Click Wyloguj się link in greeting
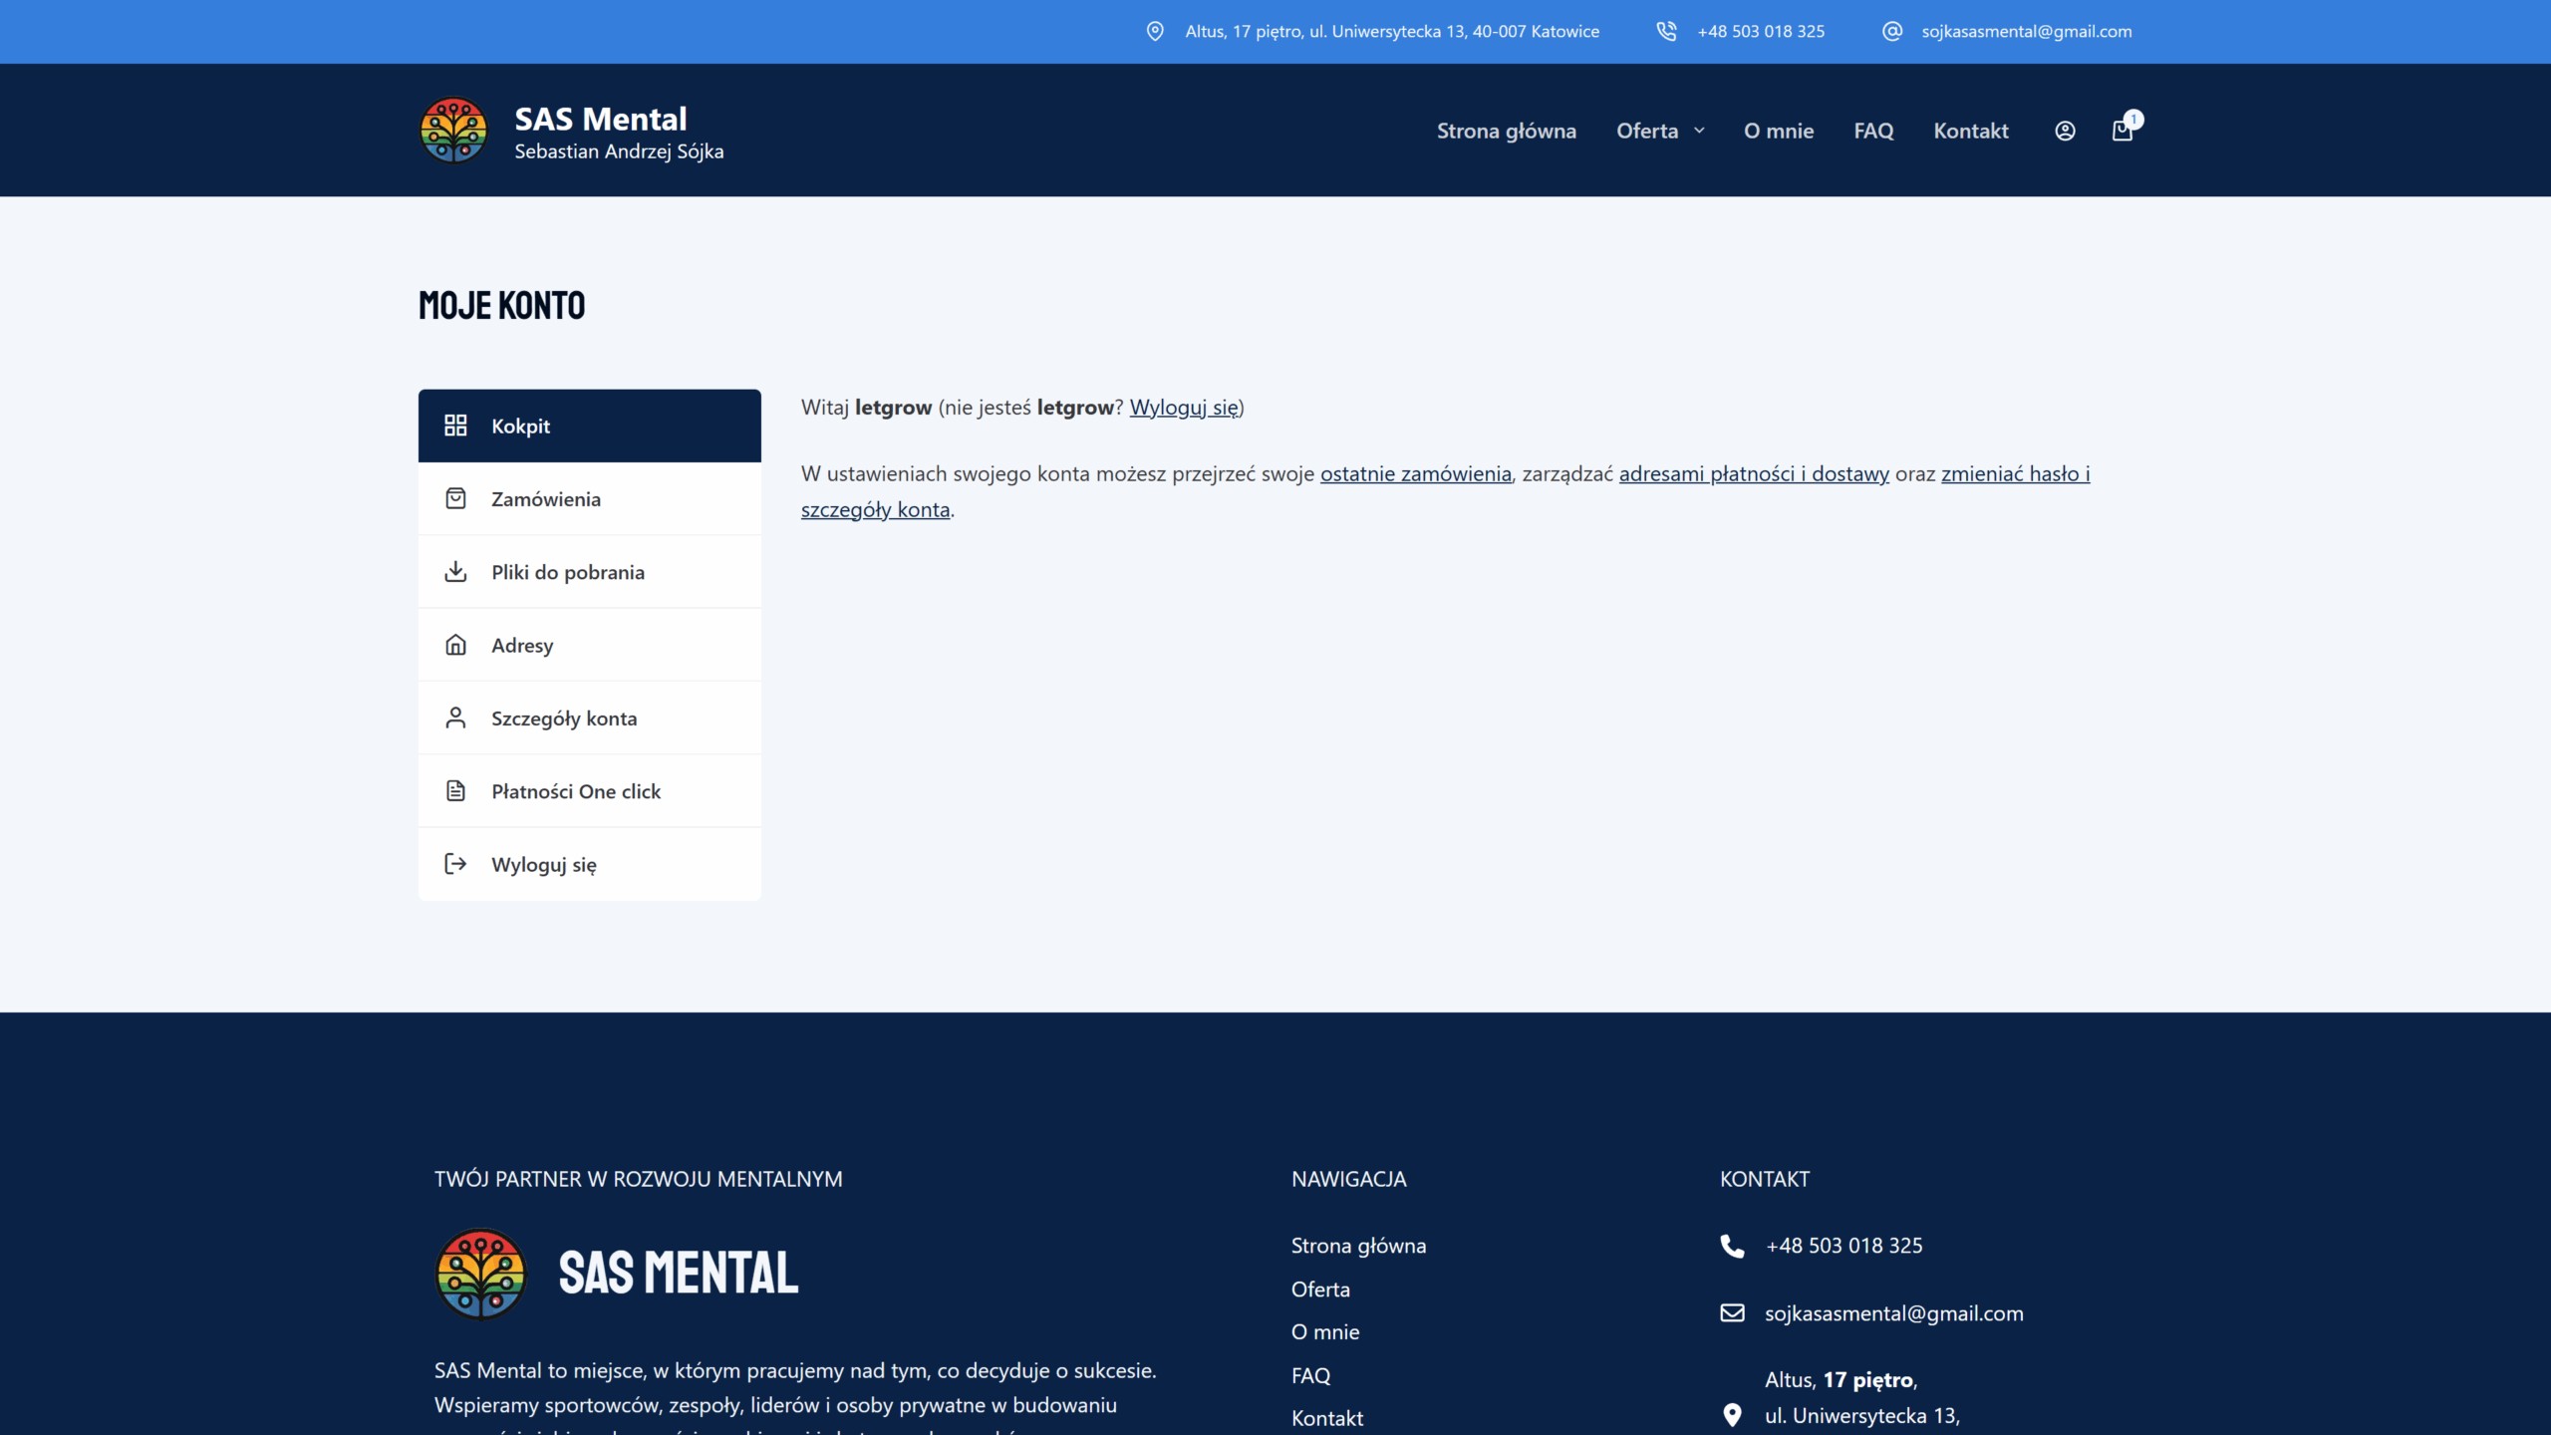2551x1435 pixels. click(1184, 408)
